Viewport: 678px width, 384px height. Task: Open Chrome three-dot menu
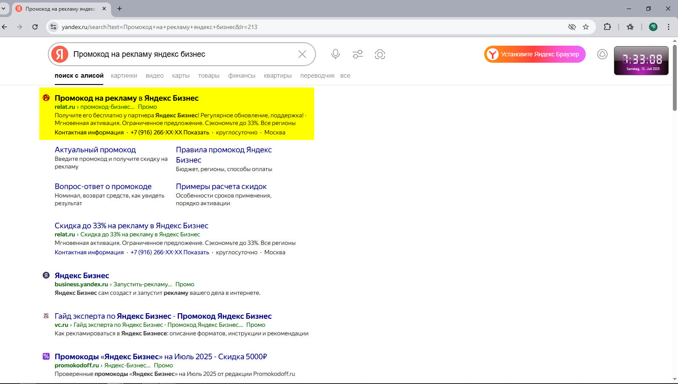(x=669, y=27)
